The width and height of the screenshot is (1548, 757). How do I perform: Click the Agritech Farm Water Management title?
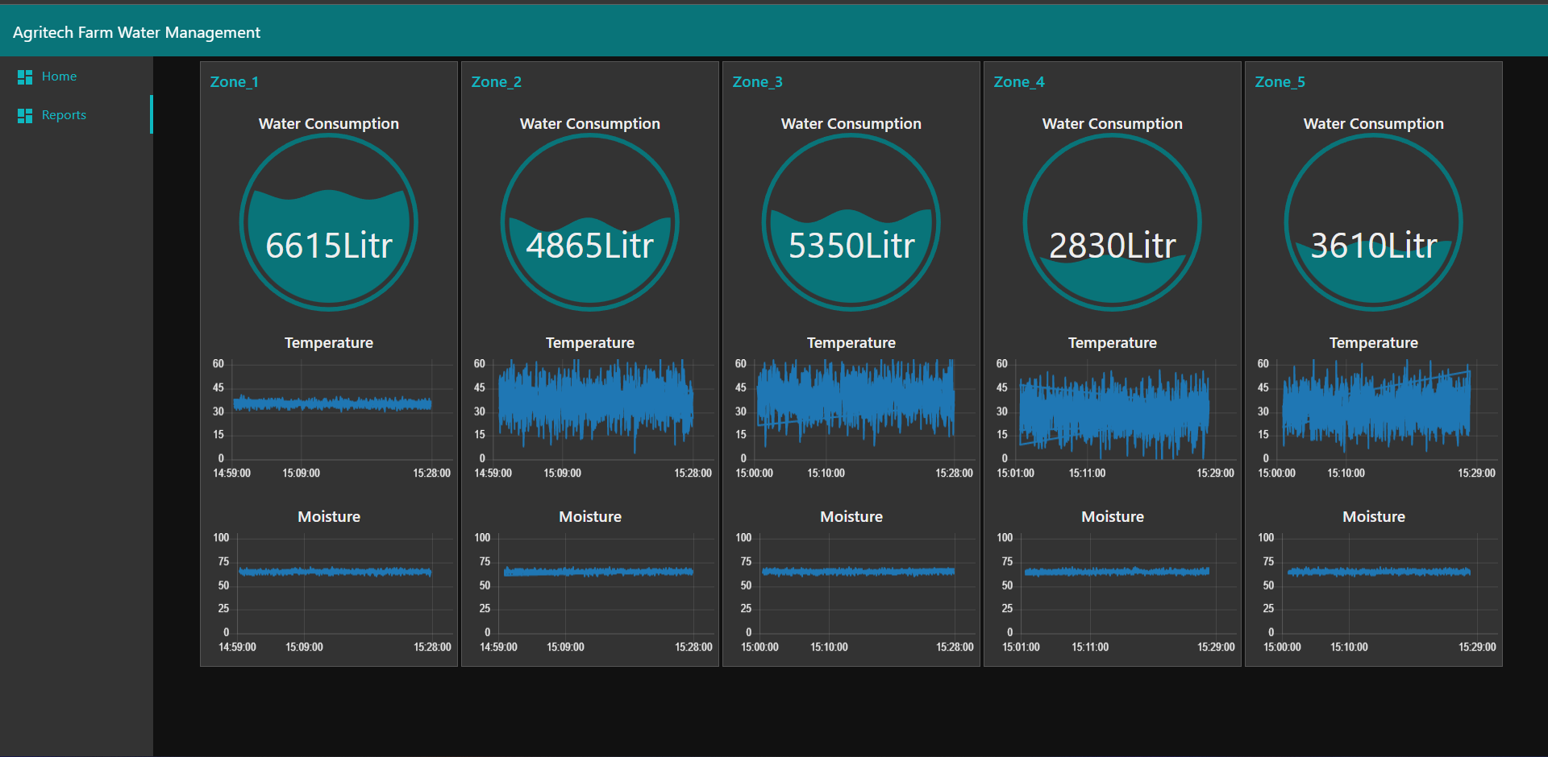click(x=136, y=32)
